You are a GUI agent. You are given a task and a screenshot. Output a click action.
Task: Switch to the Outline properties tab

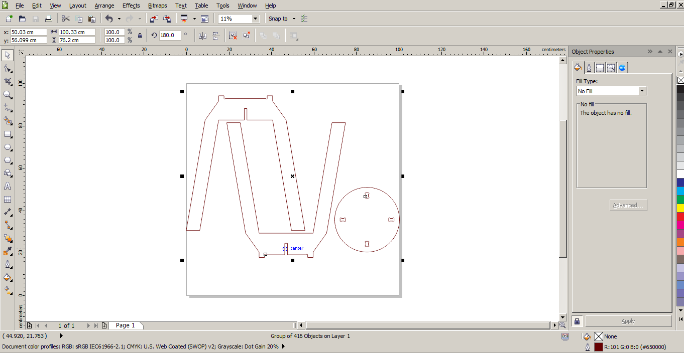coord(589,68)
